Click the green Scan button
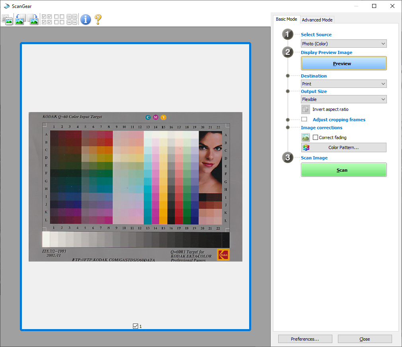402x347 pixels. pos(343,170)
